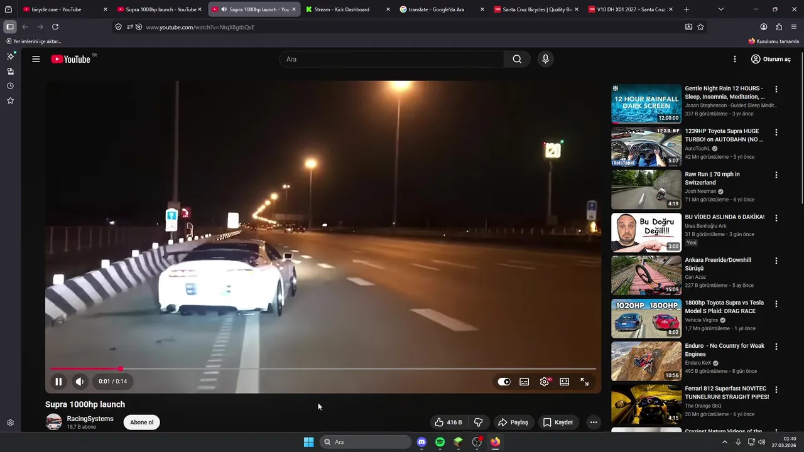This screenshot has width=804, height=452.
Task: Open the Windows Start menu
Action: tap(308, 442)
